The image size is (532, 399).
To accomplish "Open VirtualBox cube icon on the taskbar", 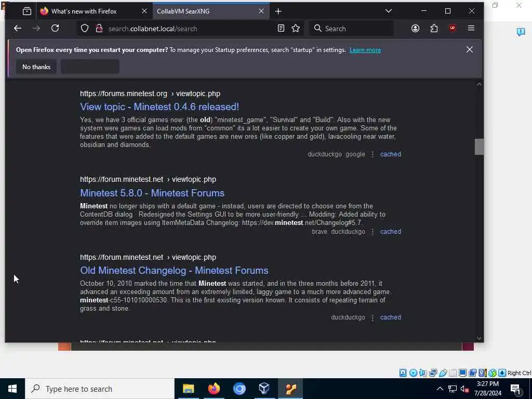I will (264, 389).
